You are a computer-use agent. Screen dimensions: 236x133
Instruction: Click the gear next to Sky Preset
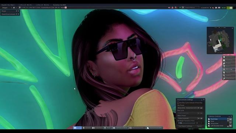coord(202,108)
